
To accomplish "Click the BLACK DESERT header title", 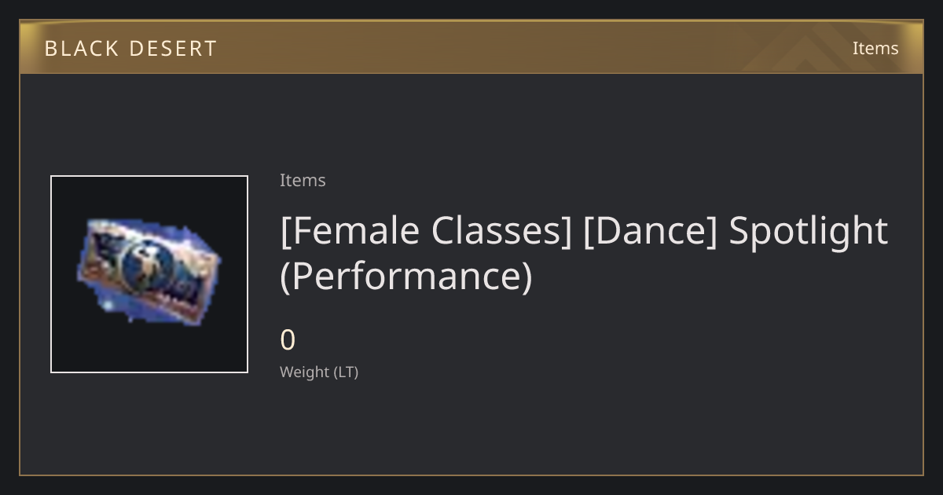I will pos(130,49).
